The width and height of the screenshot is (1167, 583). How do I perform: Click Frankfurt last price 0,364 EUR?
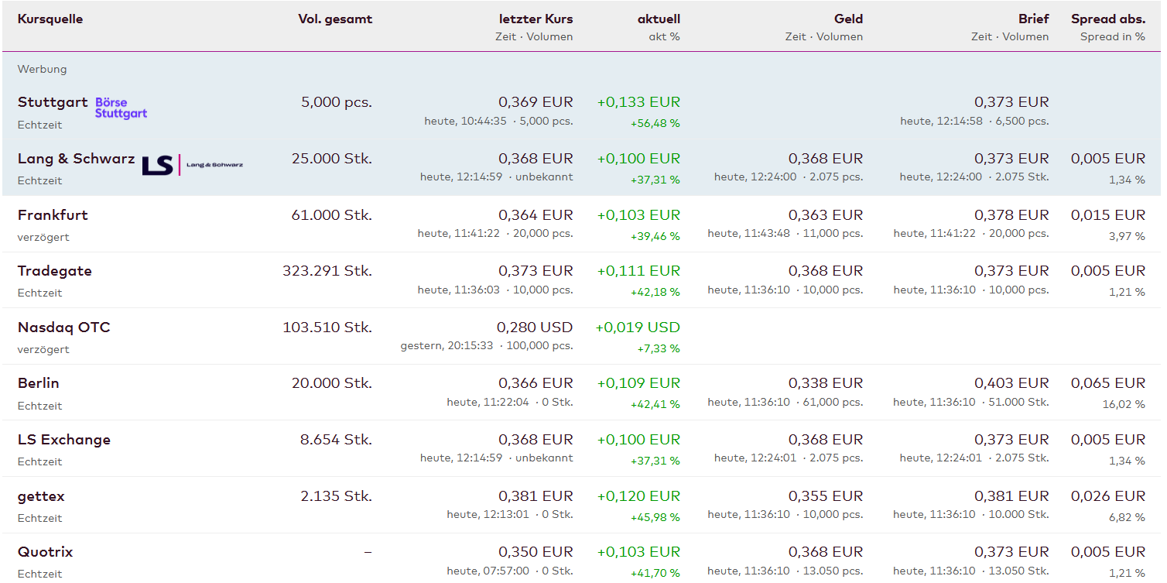click(536, 214)
